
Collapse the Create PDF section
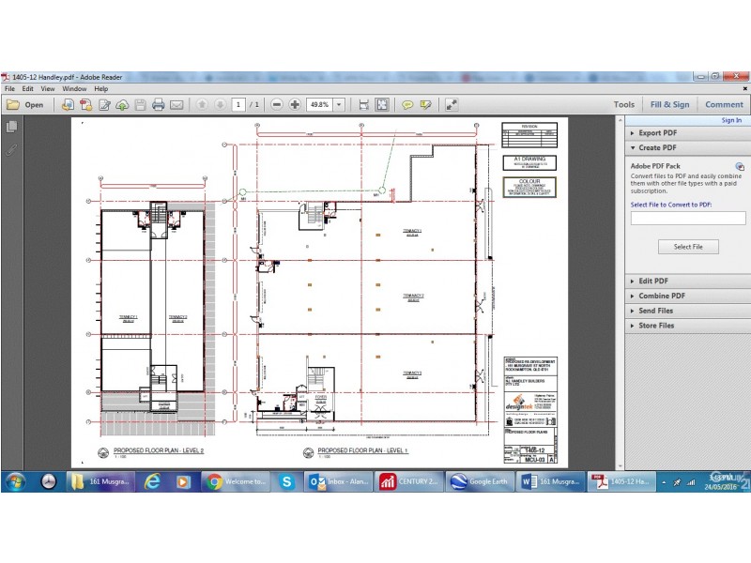tap(657, 147)
